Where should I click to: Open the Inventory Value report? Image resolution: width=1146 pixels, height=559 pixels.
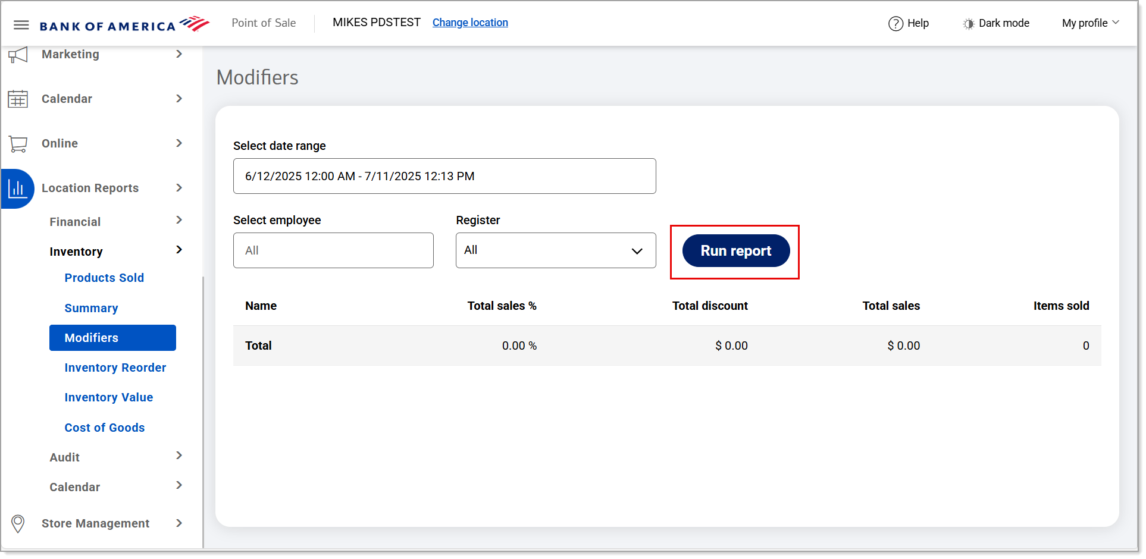tap(108, 397)
